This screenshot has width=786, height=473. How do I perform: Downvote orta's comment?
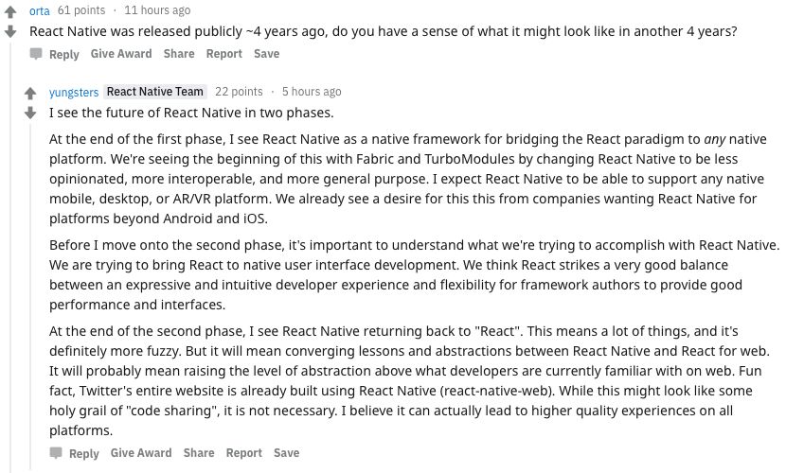10,31
